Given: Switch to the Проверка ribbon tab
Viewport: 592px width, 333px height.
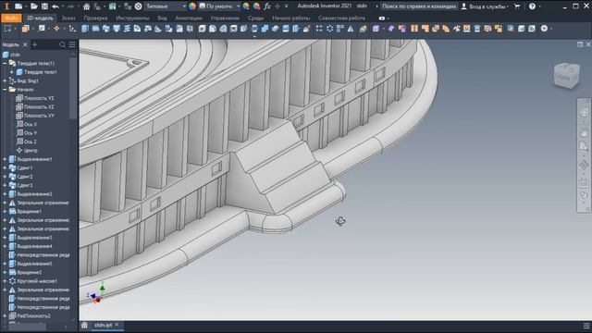Looking at the screenshot, I should click(x=95, y=18).
